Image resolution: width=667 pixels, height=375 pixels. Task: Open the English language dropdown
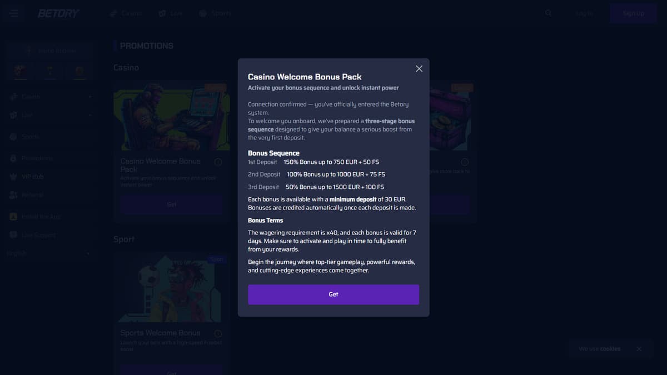49,253
